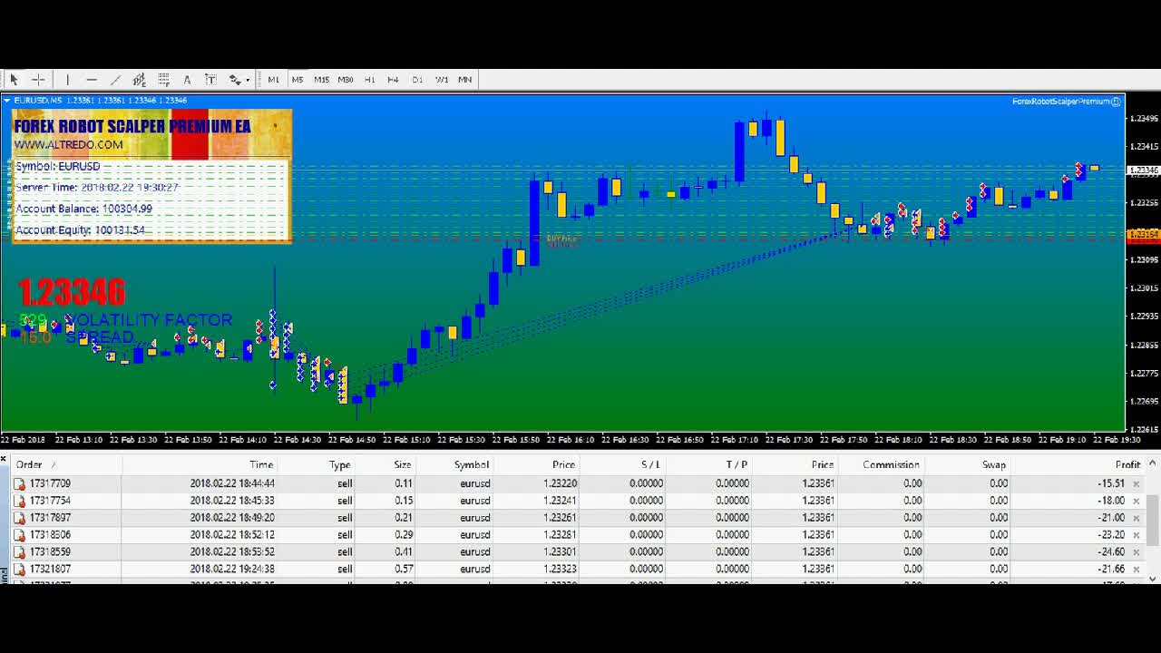
Task: Select the horizontal line tool
Action: [x=91, y=80]
